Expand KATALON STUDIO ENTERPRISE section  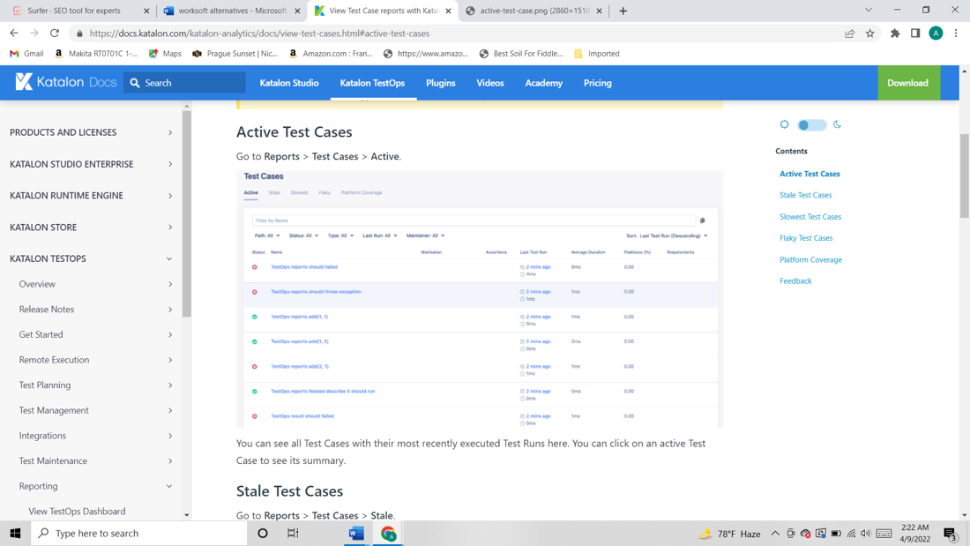(x=91, y=164)
